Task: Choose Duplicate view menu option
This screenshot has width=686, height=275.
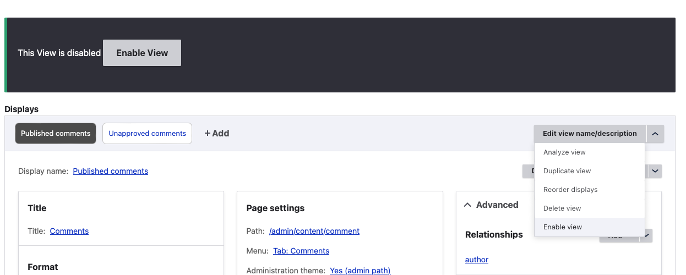Action: click(567, 171)
